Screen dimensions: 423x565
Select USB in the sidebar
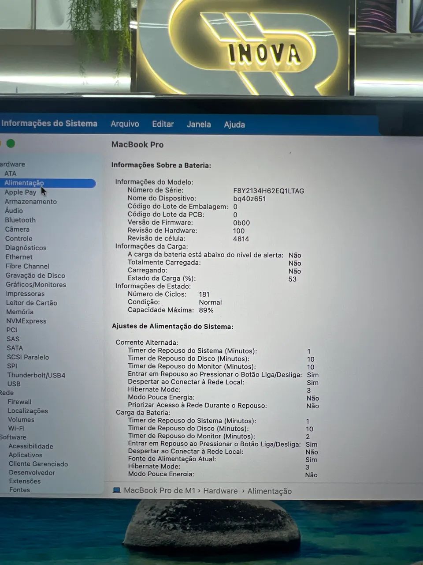[x=14, y=384]
